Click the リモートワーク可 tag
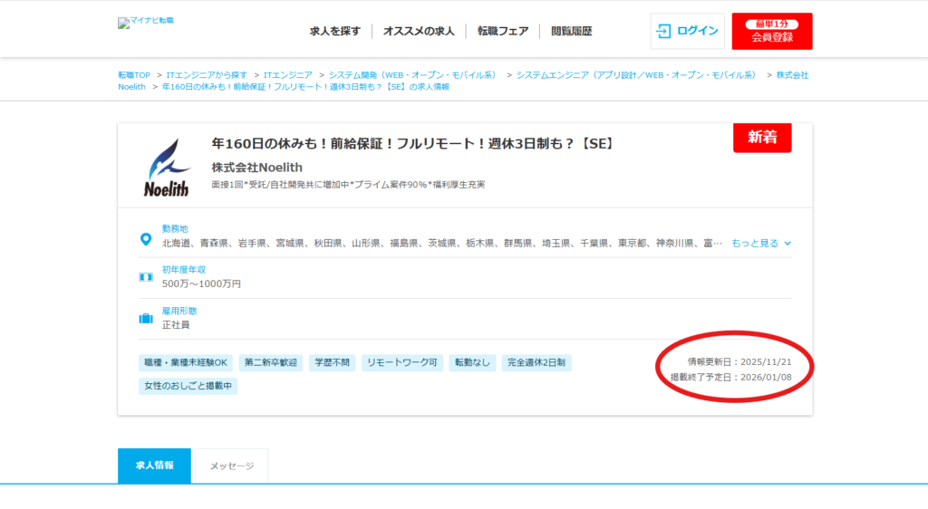928x509 pixels. (402, 362)
